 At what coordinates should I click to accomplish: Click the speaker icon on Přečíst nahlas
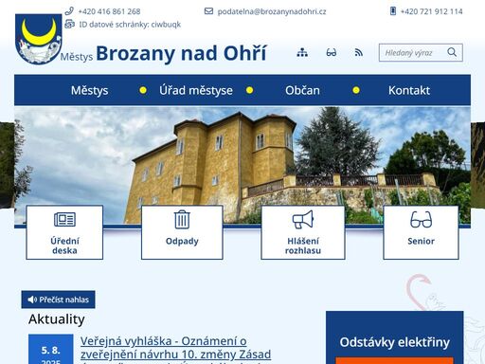pos(32,300)
